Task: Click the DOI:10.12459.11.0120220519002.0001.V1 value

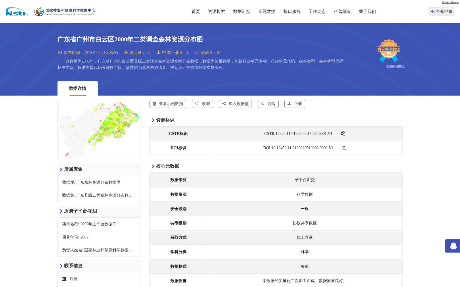Action: [298, 148]
